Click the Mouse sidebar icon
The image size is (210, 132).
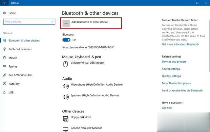[4, 58]
